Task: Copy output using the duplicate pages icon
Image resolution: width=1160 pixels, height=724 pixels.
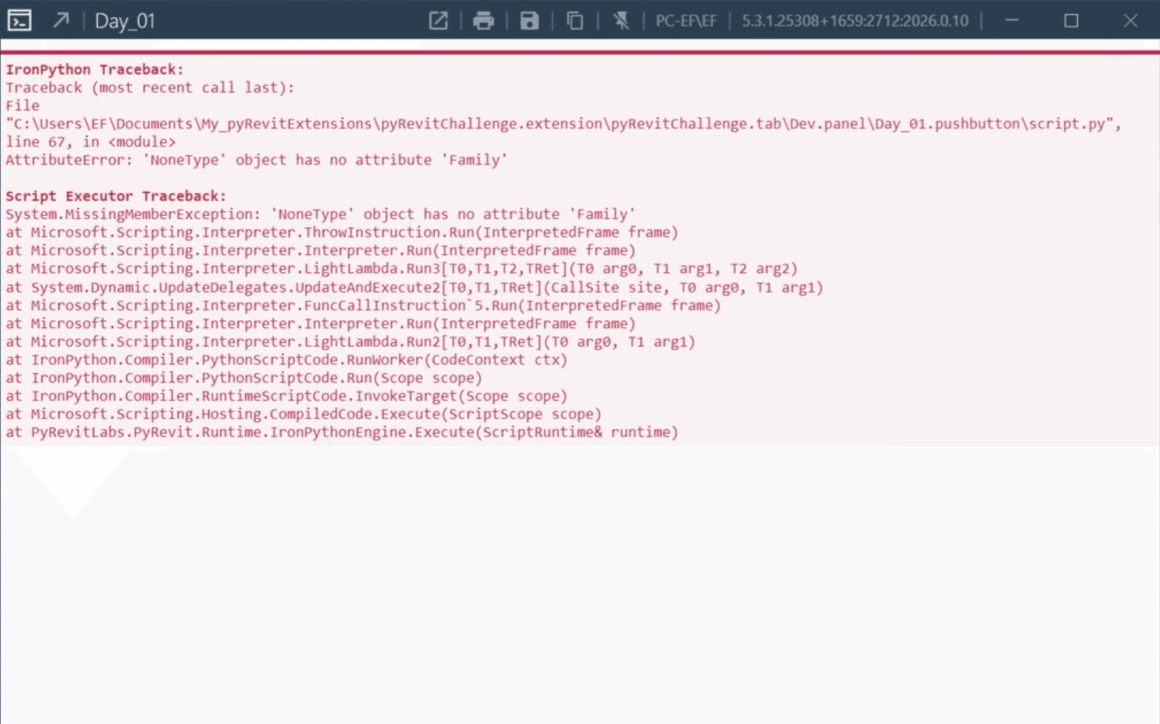Action: point(575,21)
